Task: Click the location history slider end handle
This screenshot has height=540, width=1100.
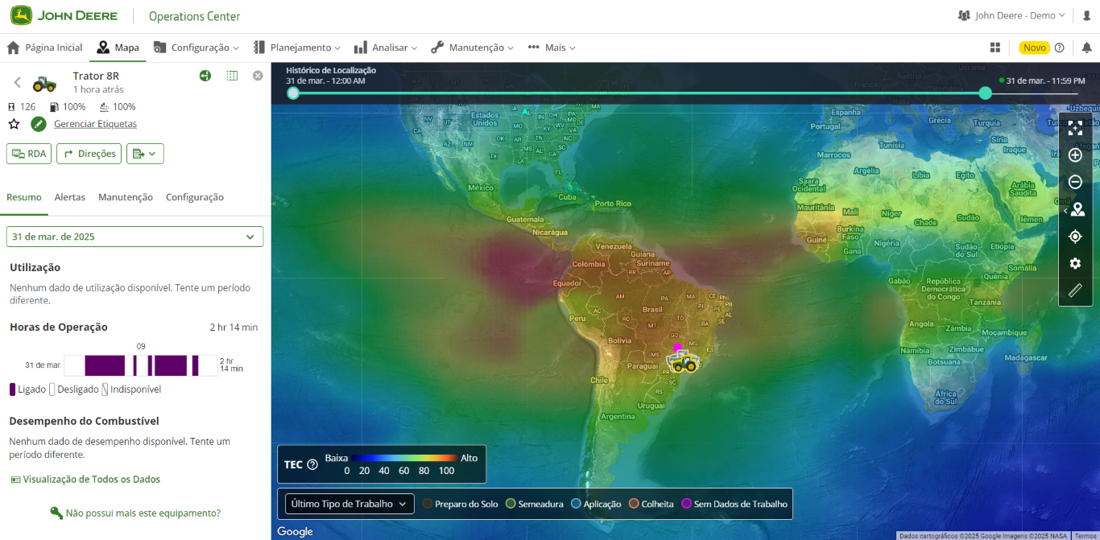Action: (985, 93)
